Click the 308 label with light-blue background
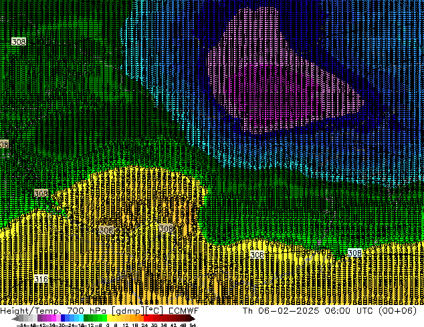424x327 pixels. (354, 253)
